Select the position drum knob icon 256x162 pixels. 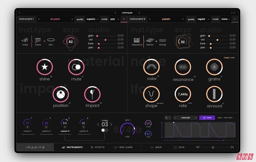pyautogui.click(x=60, y=94)
